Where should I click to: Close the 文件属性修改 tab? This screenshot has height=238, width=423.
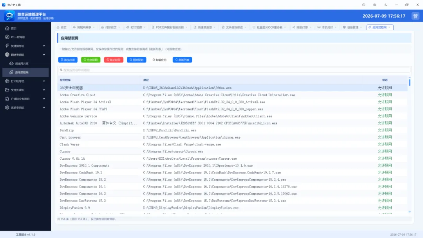coord(245,27)
